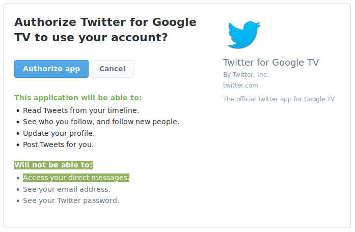Select 'Read Tweets from your timeline' permission
The image size is (355, 232).
click(81, 110)
